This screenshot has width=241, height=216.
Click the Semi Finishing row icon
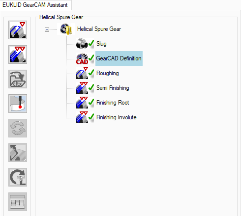(82, 88)
